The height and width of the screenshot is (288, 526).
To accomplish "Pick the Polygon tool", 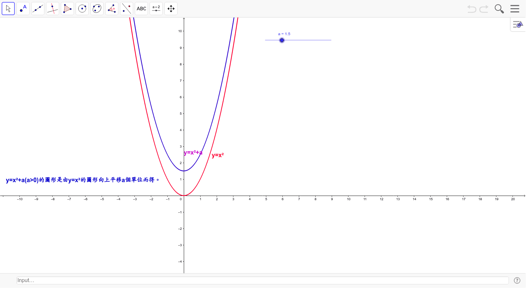I will (67, 9).
